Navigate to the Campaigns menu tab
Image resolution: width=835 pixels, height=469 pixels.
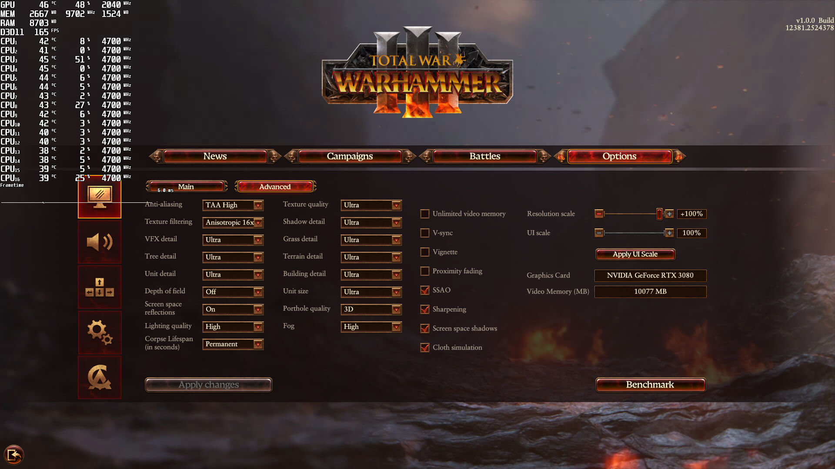pyautogui.click(x=349, y=156)
